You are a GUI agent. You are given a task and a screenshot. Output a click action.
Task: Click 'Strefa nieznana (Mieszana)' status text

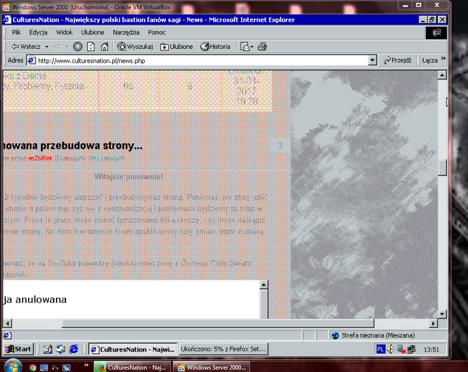[378, 335]
